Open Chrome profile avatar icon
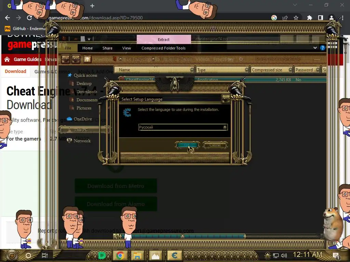350x262 pixels. pos(332,18)
